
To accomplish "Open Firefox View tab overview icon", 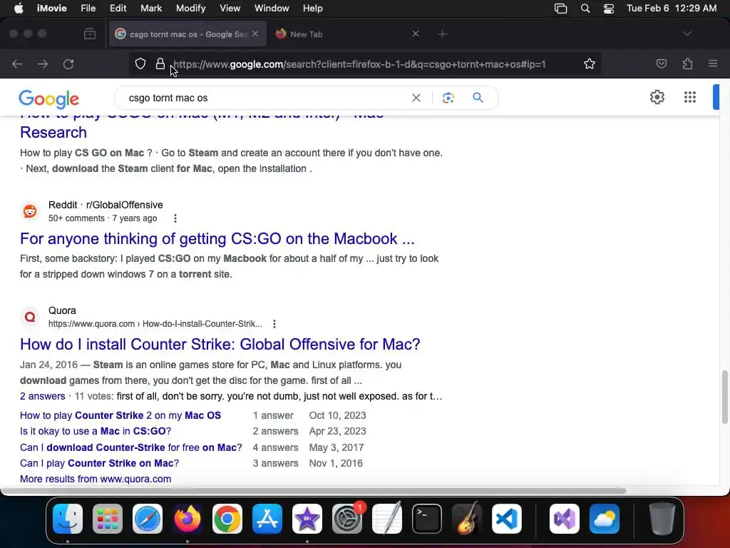I will pos(89,34).
